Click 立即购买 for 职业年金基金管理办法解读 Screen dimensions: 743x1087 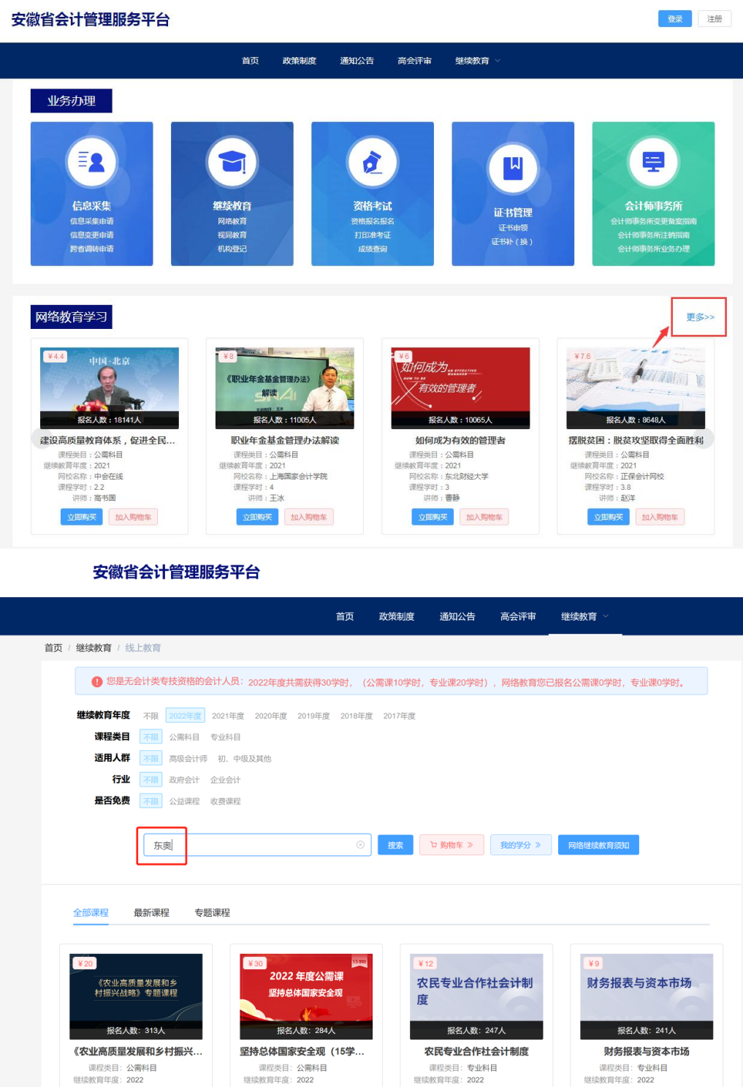257,518
